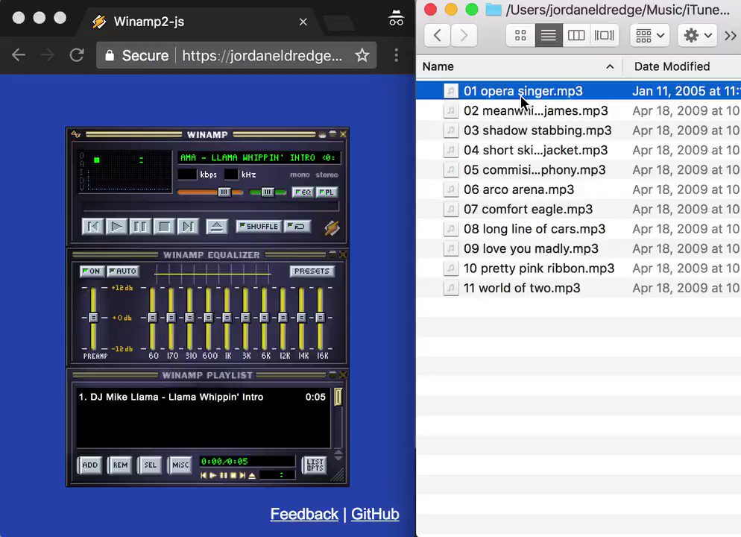Stop playback in Winamp main window

click(x=164, y=227)
